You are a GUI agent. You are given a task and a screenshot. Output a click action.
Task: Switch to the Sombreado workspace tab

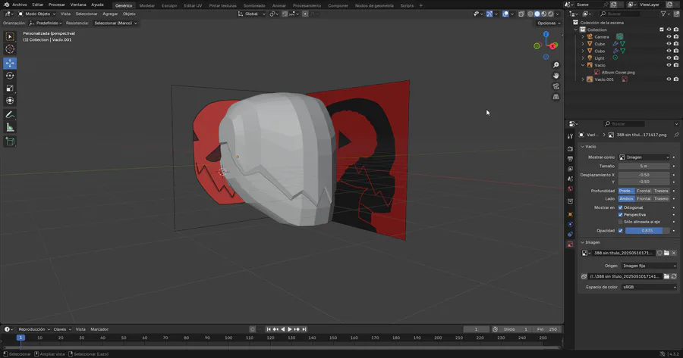tap(254, 5)
